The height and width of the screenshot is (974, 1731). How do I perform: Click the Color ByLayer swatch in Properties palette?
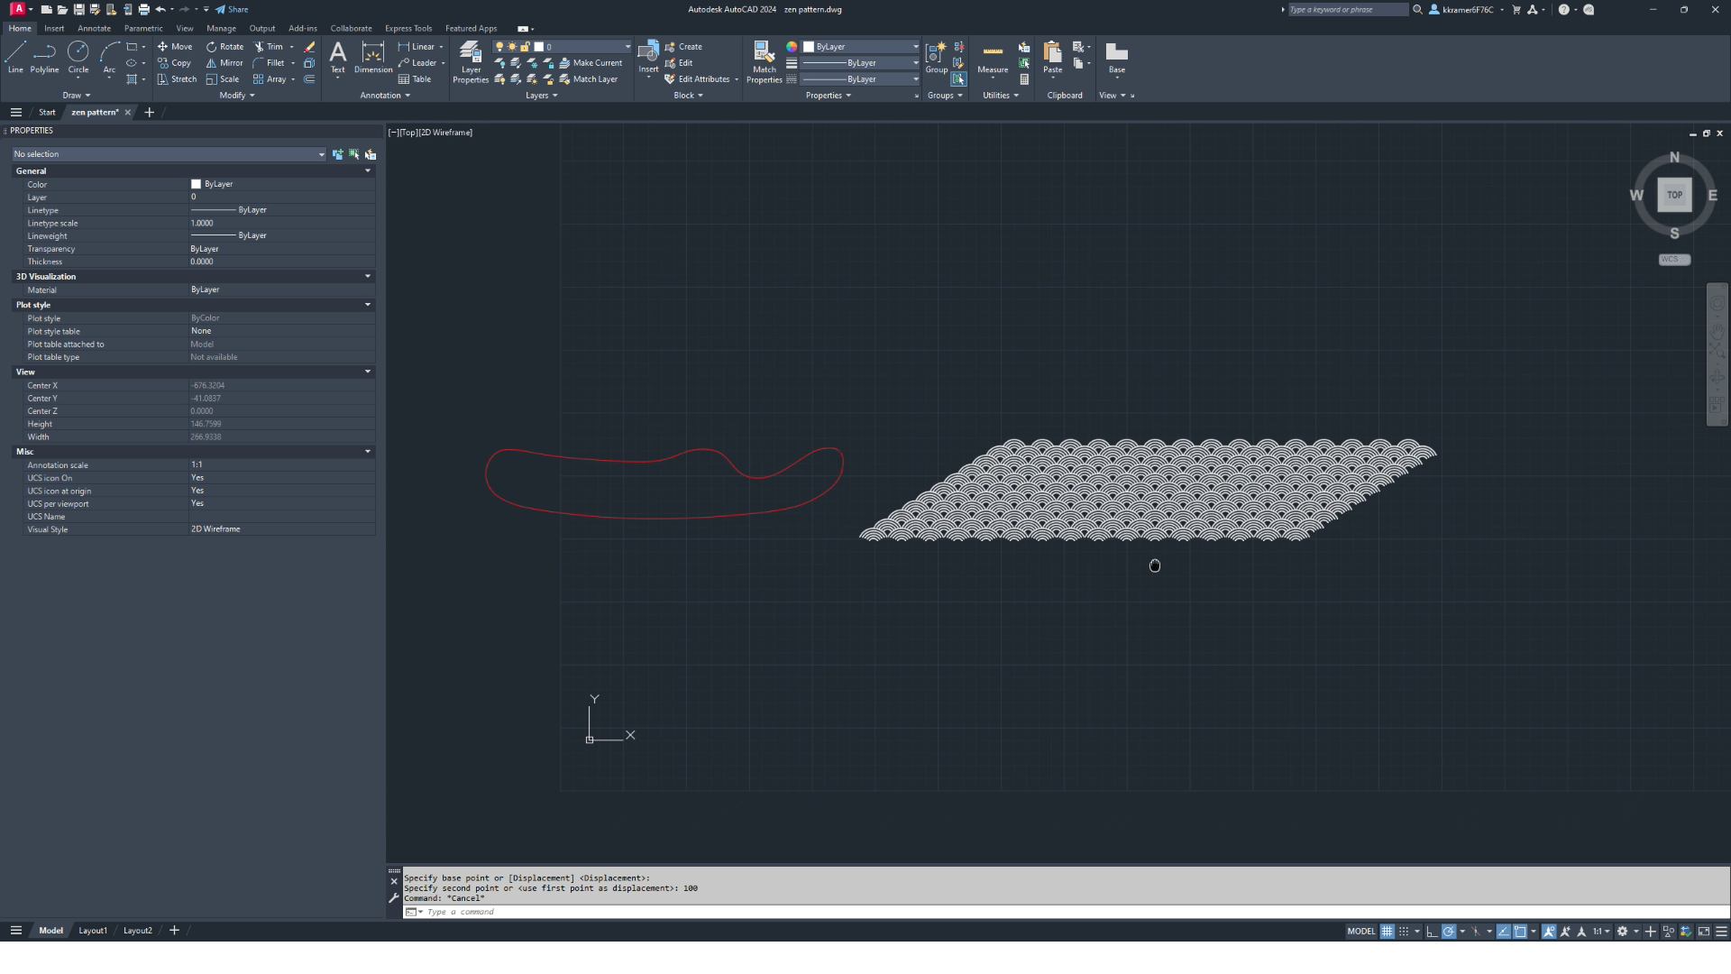point(196,184)
